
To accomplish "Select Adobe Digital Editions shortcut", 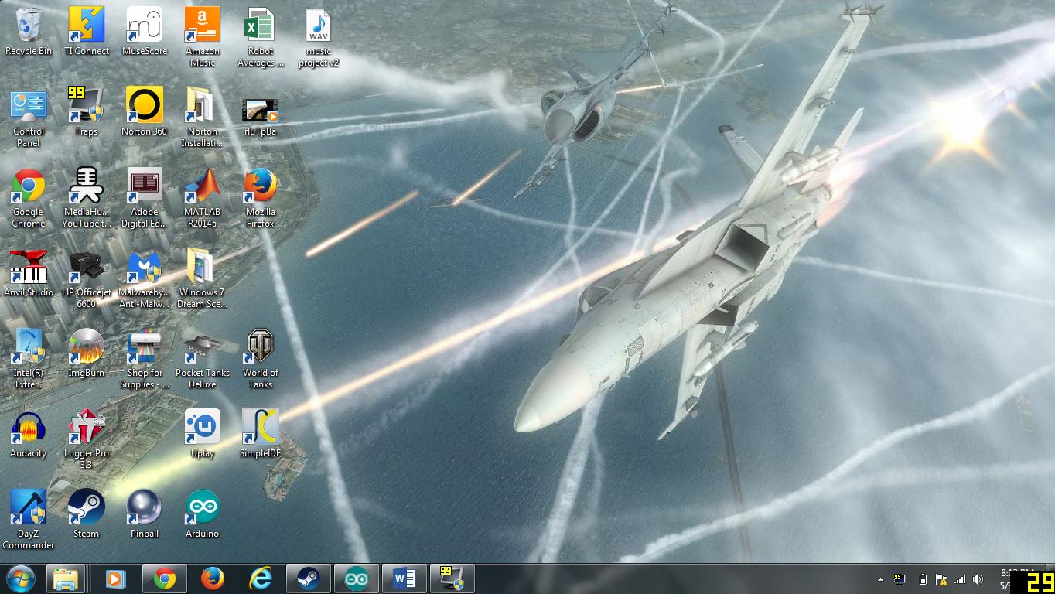I will pyautogui.click(x=145, y=198).
